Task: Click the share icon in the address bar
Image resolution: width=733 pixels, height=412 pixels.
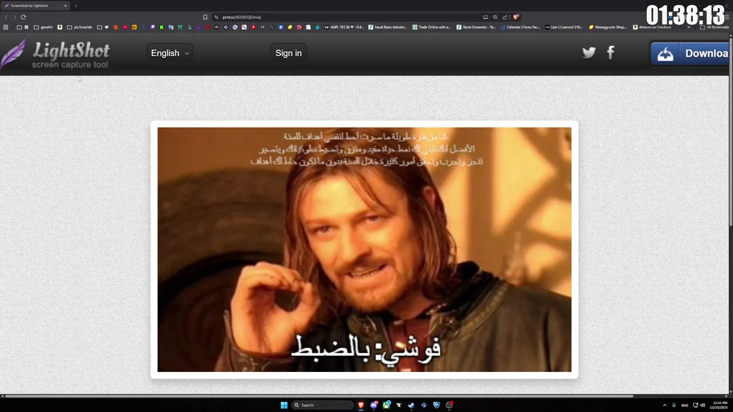Action: (505, 17)
